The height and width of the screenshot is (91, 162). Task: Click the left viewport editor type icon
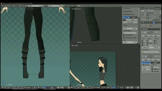(x=3, y=87)
